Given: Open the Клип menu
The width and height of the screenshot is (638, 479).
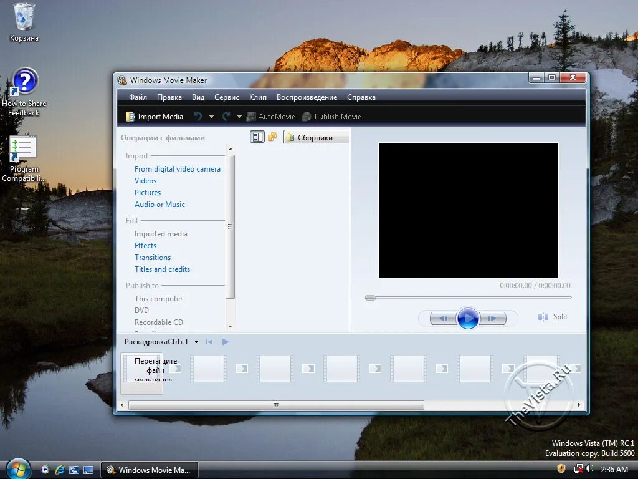Looking at the screenshot, I should [x=258, y=97].
